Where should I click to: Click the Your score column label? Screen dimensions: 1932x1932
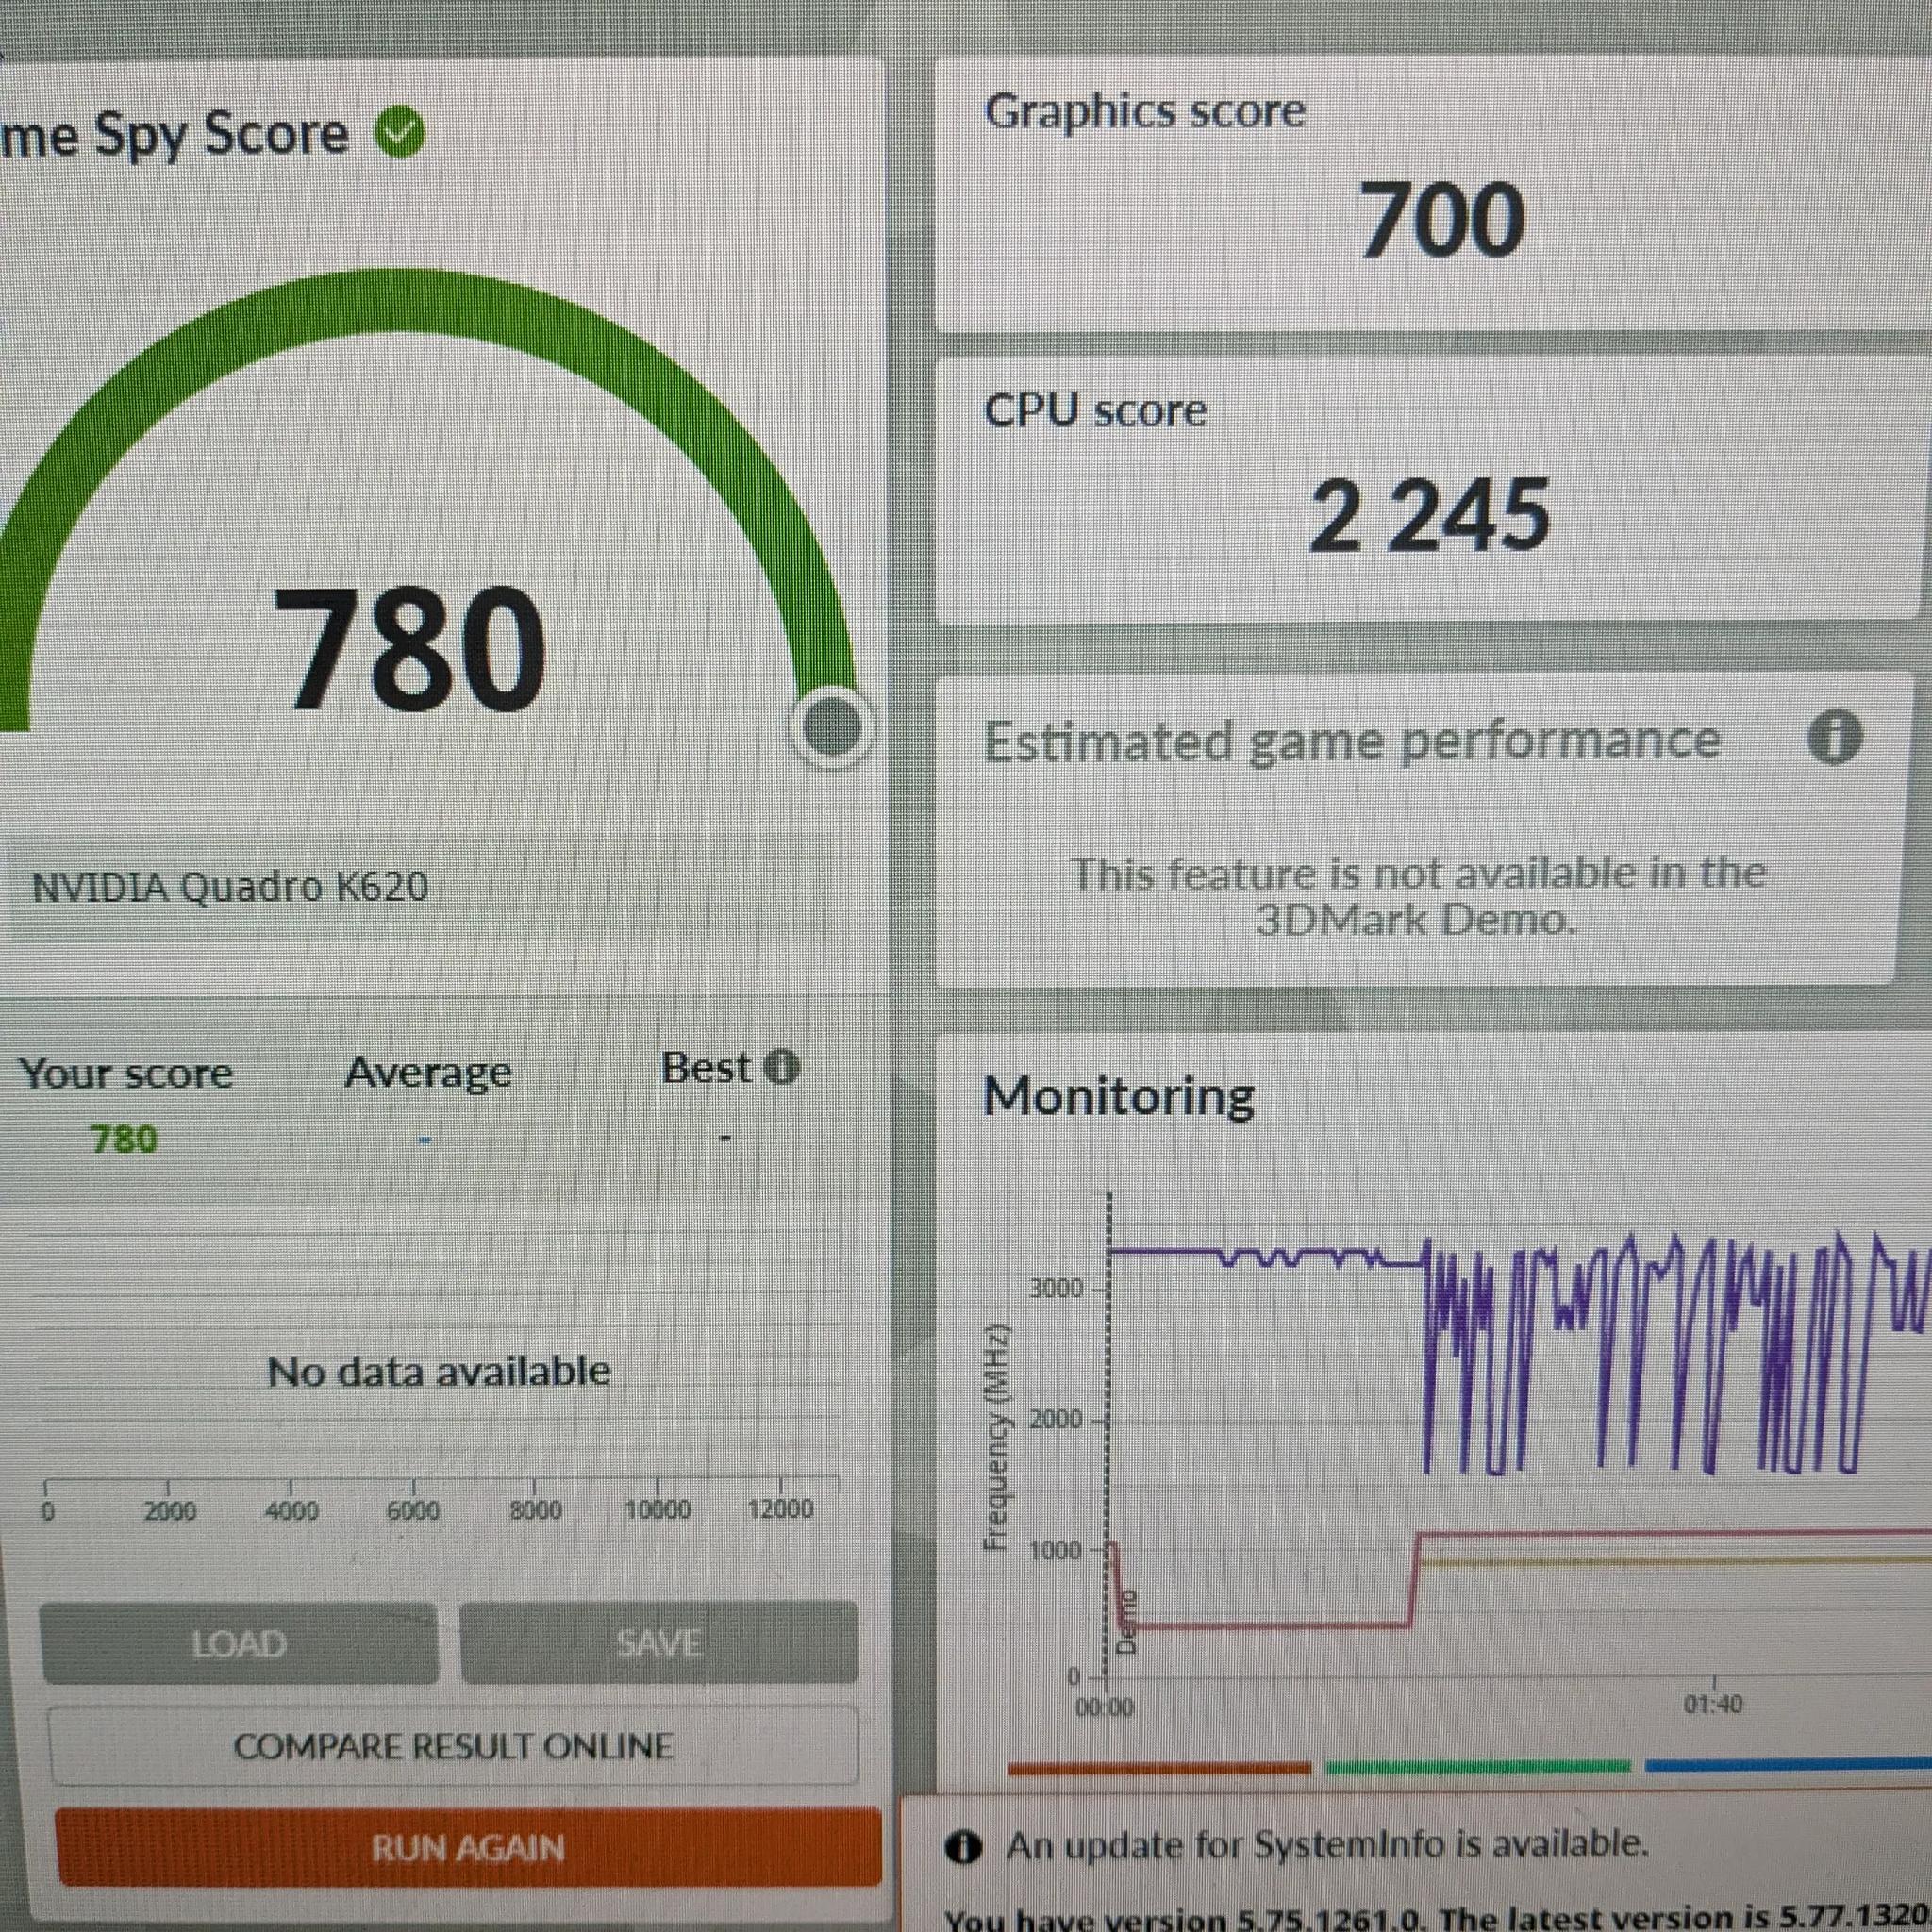point(126,1073)
